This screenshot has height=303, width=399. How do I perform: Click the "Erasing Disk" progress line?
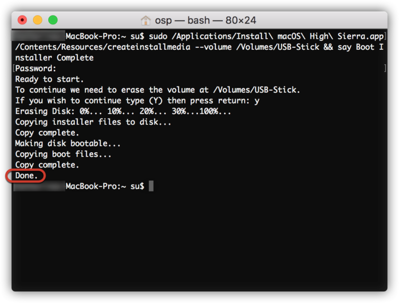pos(123,111)
